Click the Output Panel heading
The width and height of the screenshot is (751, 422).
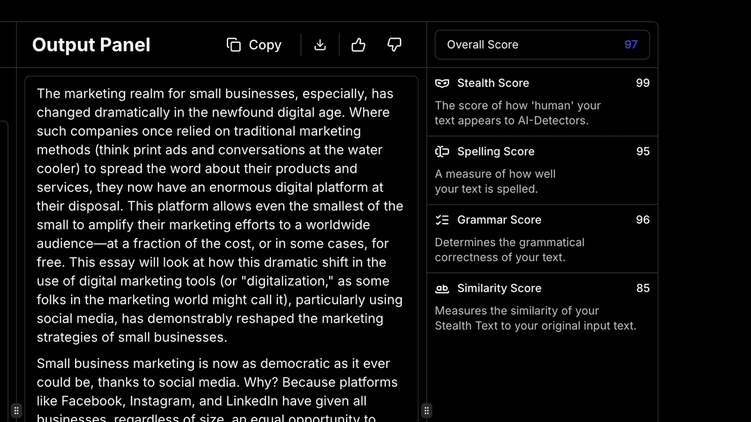91,45
